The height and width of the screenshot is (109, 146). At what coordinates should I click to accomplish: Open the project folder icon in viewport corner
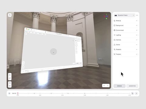point(10,15)
